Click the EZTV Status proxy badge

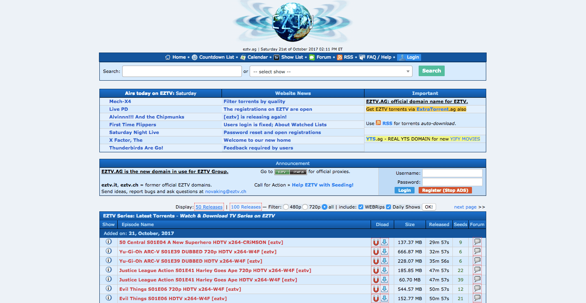[x=291, y=172]
